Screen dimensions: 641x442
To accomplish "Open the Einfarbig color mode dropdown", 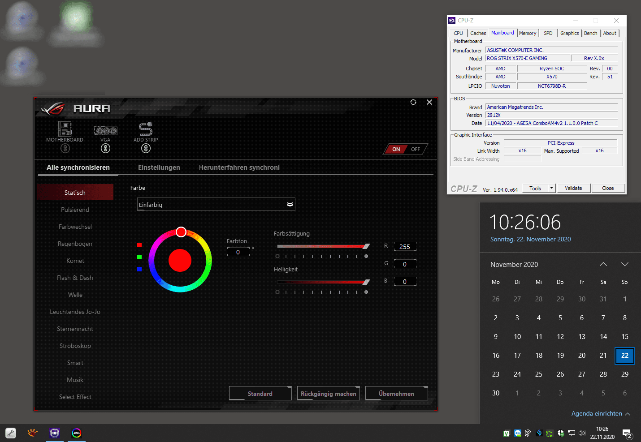I will pyautogui.click(x=216, y=205).
